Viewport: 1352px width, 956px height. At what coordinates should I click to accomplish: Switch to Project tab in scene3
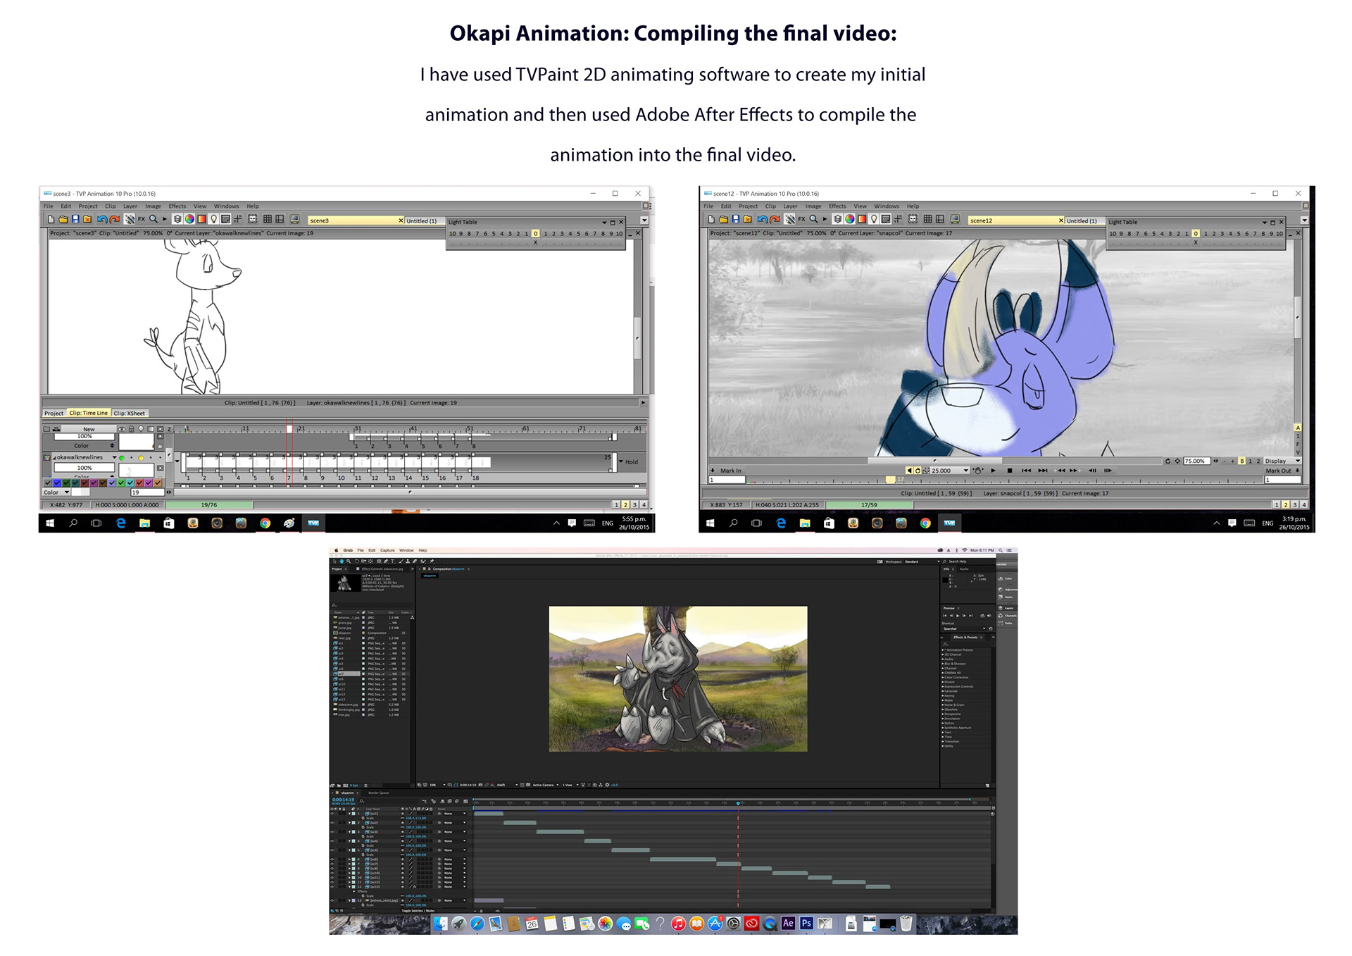click(54, 413)
